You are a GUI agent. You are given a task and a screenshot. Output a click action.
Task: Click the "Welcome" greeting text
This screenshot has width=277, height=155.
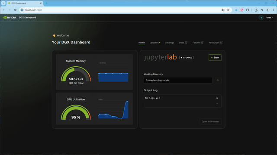click(x=63, y=35)
